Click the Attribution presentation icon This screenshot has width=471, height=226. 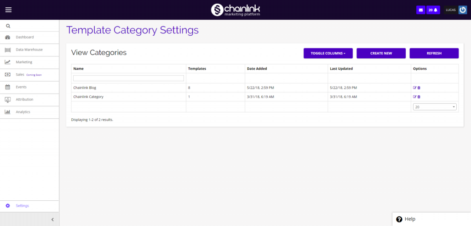point(8,99)
